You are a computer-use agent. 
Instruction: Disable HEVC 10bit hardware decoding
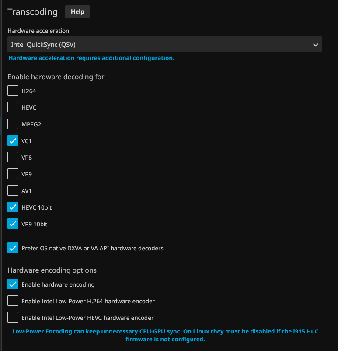pyautogui.click(x=13, y=207)
